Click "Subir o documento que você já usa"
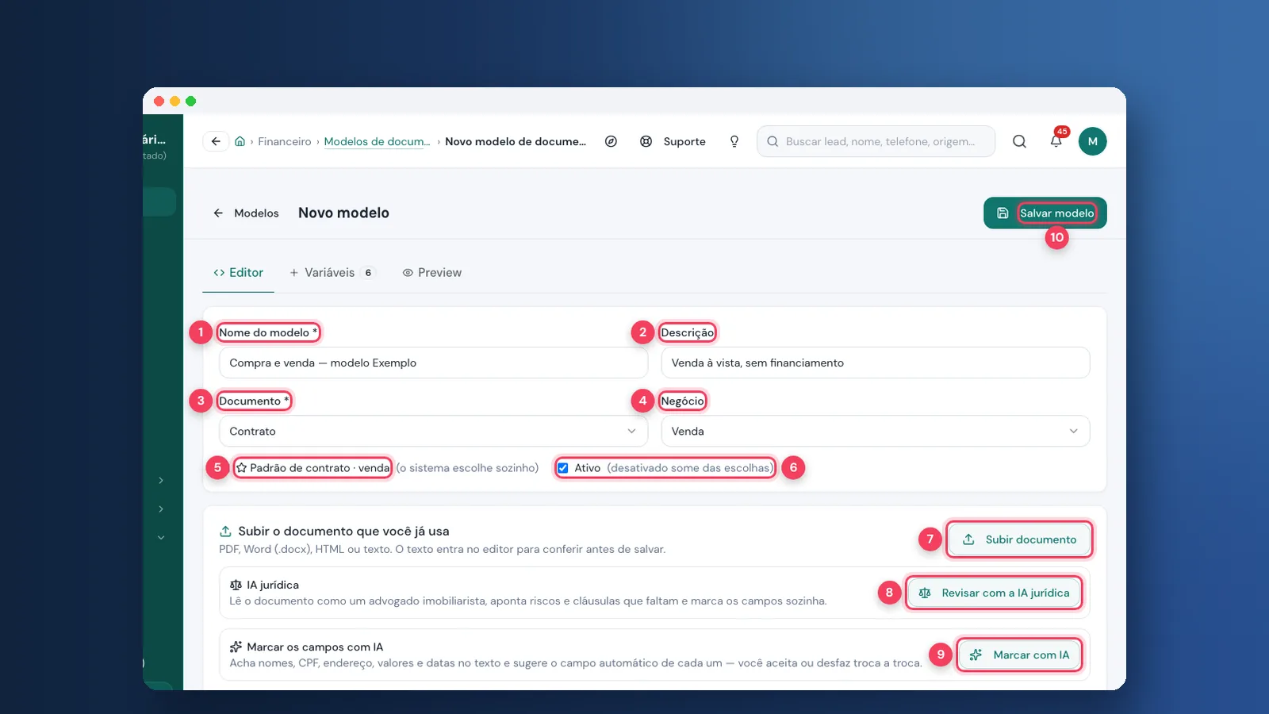Viewport: 1269px width, 714px height. (x=343, y=531)
